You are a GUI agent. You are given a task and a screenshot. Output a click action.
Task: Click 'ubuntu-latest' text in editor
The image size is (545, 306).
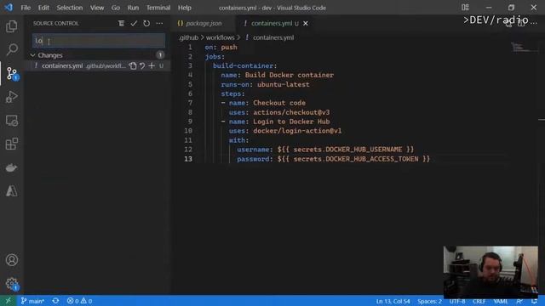(x=283, y=84)
